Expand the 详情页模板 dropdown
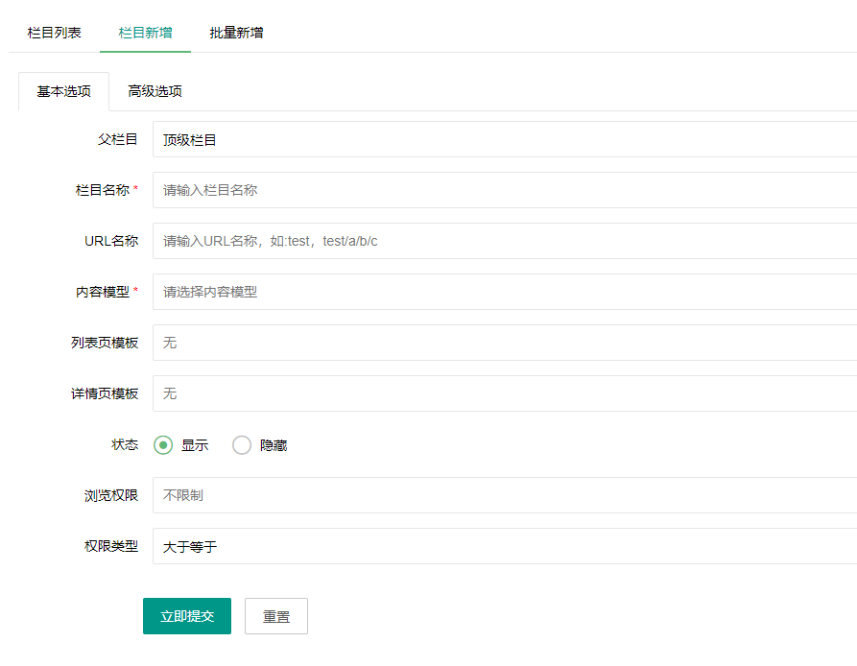The height and width of the screenshot is (666, 857). coord(505,393)
